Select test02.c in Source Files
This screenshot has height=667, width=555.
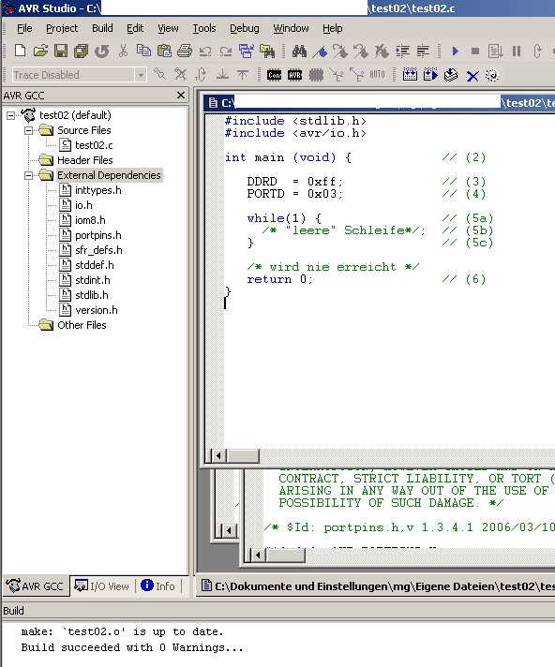(86, 145)
